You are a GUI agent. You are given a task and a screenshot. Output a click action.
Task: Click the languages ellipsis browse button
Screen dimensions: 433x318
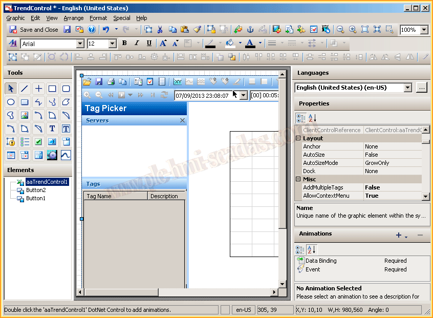click(x=421, y=88)
